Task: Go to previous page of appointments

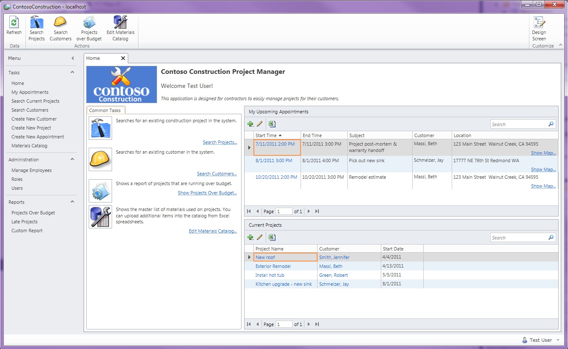Action: coord(257,211)
